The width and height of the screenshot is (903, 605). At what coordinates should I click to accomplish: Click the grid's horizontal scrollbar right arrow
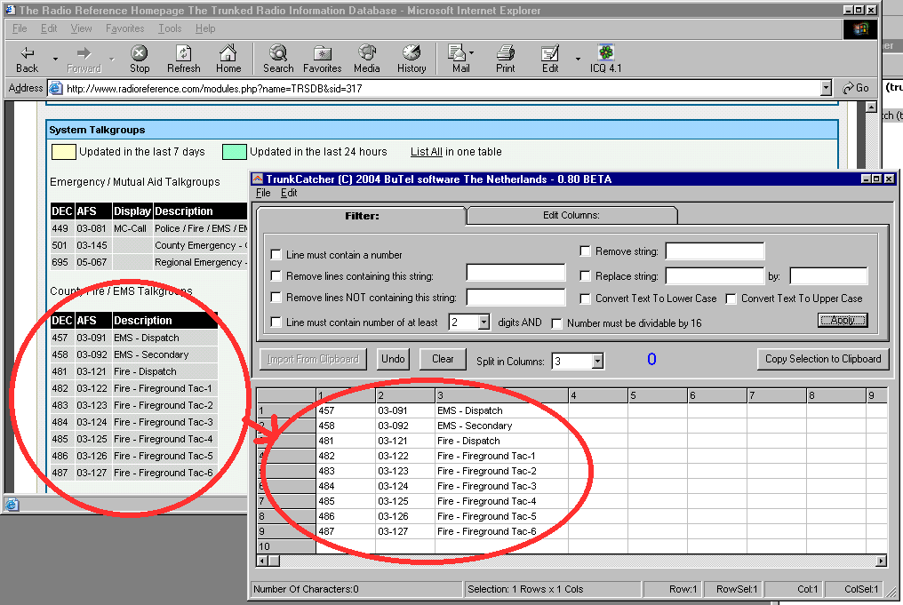[881, 561]
